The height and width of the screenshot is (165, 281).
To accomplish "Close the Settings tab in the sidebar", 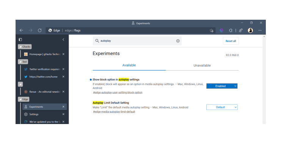I will (63, 114).
